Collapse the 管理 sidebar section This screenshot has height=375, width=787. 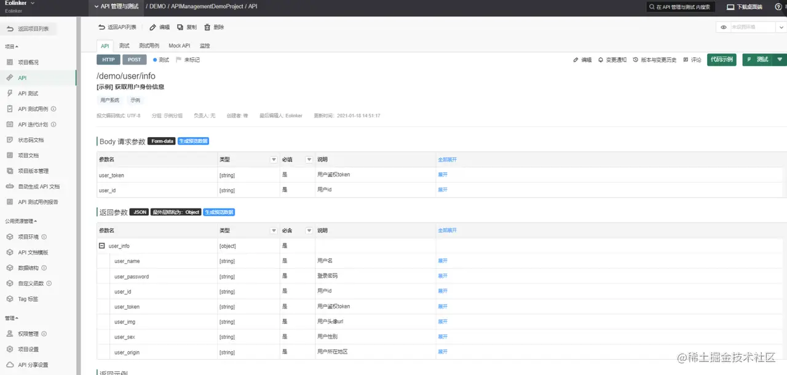point(12,318)
